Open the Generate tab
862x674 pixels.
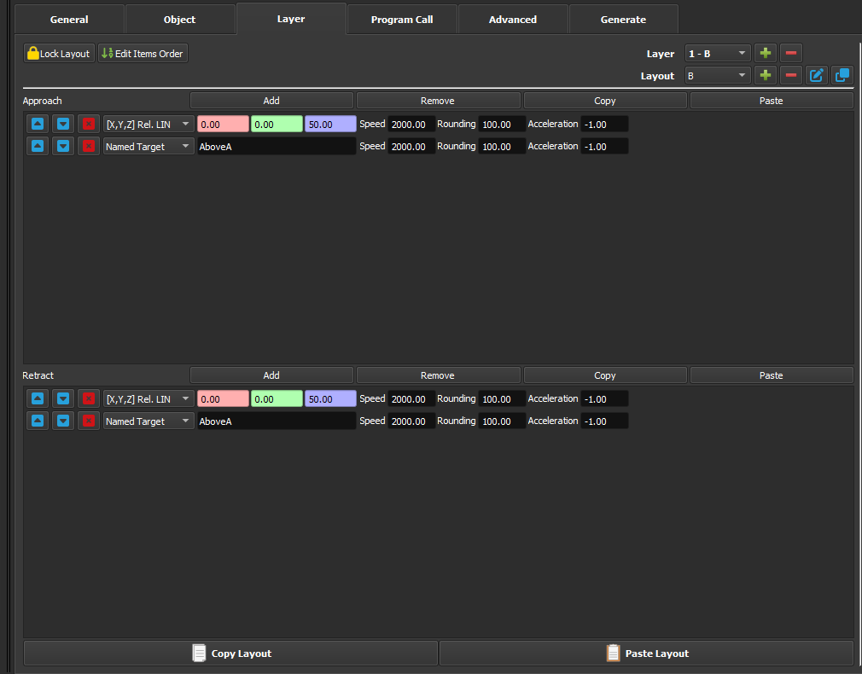(x=624, y=20)
